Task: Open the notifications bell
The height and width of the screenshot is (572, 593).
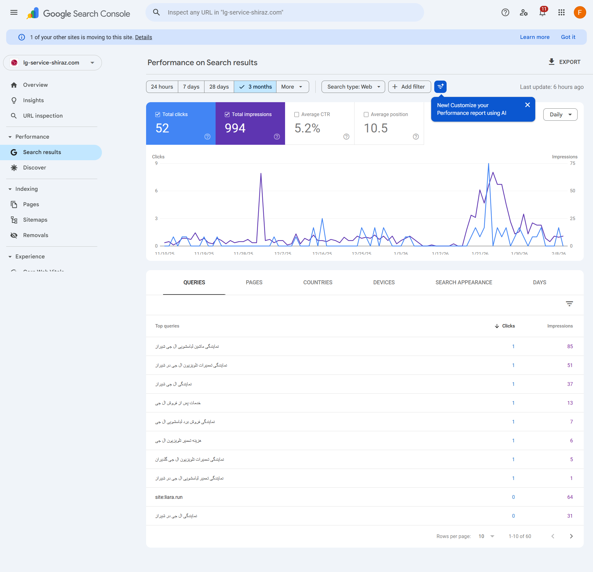Action: [x=542, y=12]
